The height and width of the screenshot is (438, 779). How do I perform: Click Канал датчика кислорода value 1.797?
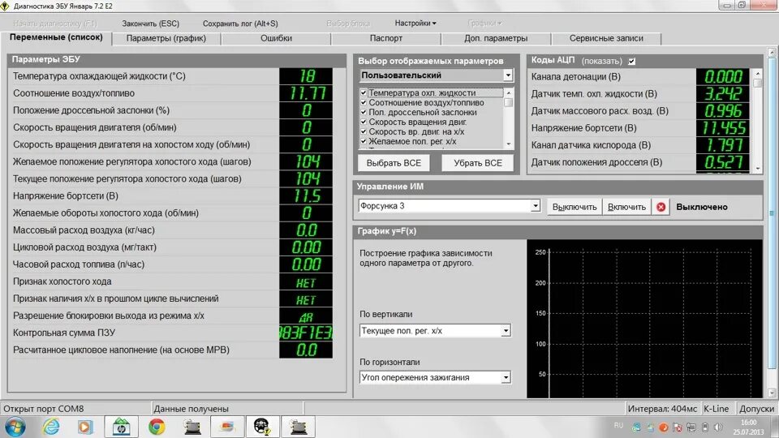point(723,145)
